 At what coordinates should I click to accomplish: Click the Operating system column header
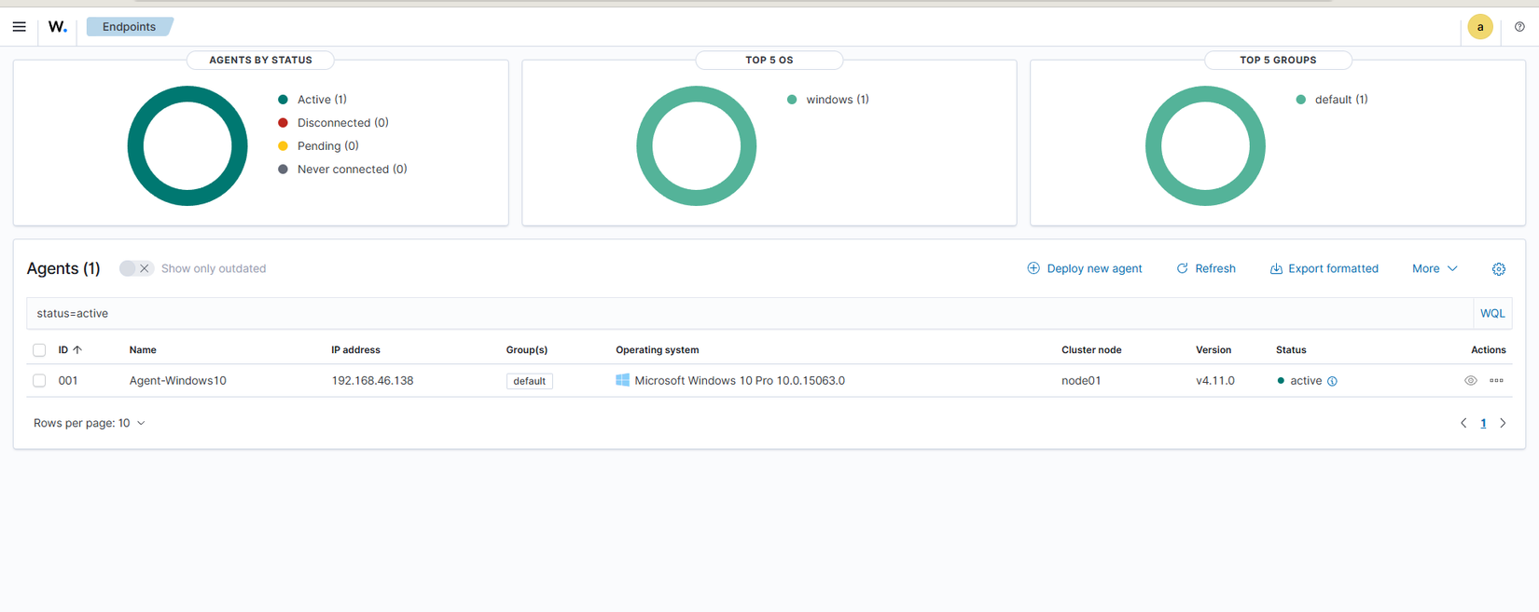click(x=658, y=350)
